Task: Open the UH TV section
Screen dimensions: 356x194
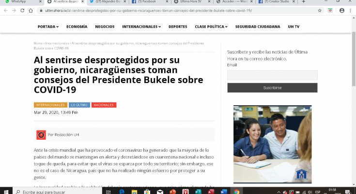Action: [x=294, y=27]
